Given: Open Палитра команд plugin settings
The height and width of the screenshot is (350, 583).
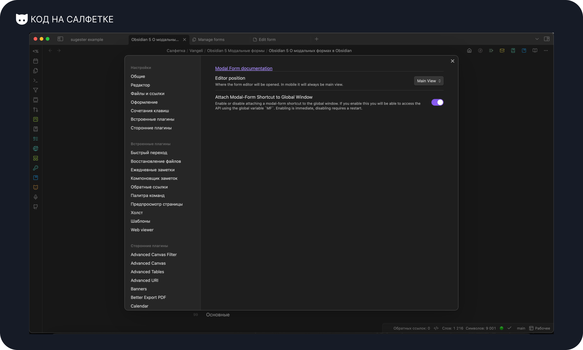Looking at the screenshot, I should point(148,195).
